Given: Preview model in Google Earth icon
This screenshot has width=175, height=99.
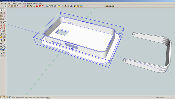Looking at the screenshot, I should pos(71,6).
